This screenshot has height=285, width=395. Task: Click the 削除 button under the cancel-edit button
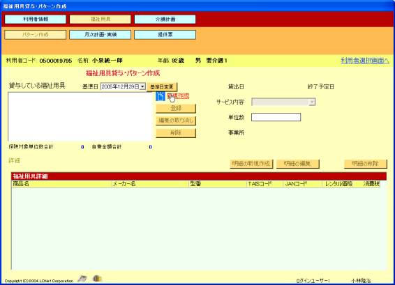tap(176, 133)
